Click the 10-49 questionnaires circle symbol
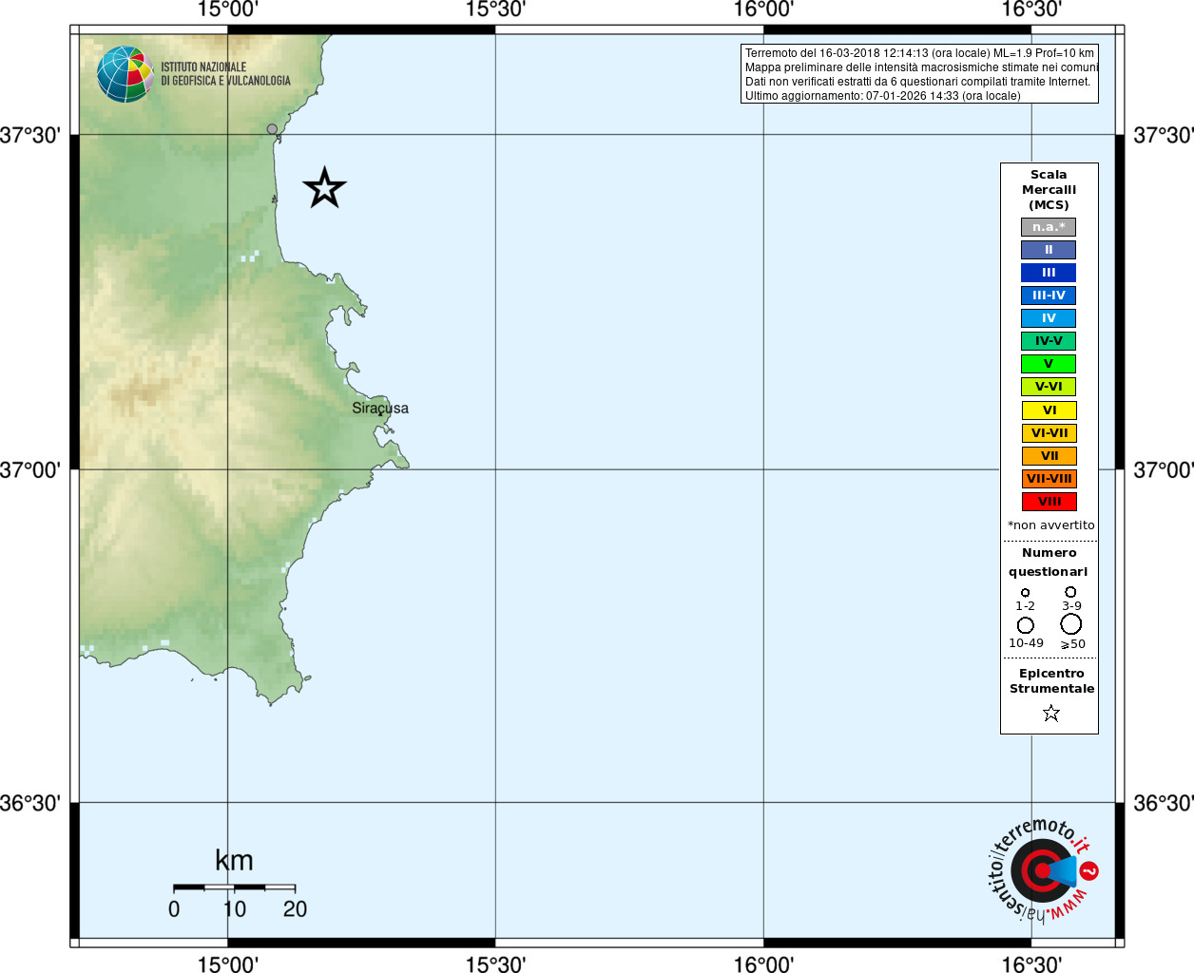Image resolution: width=1194 pixels, height=973 pixels. pos(1026,625)
